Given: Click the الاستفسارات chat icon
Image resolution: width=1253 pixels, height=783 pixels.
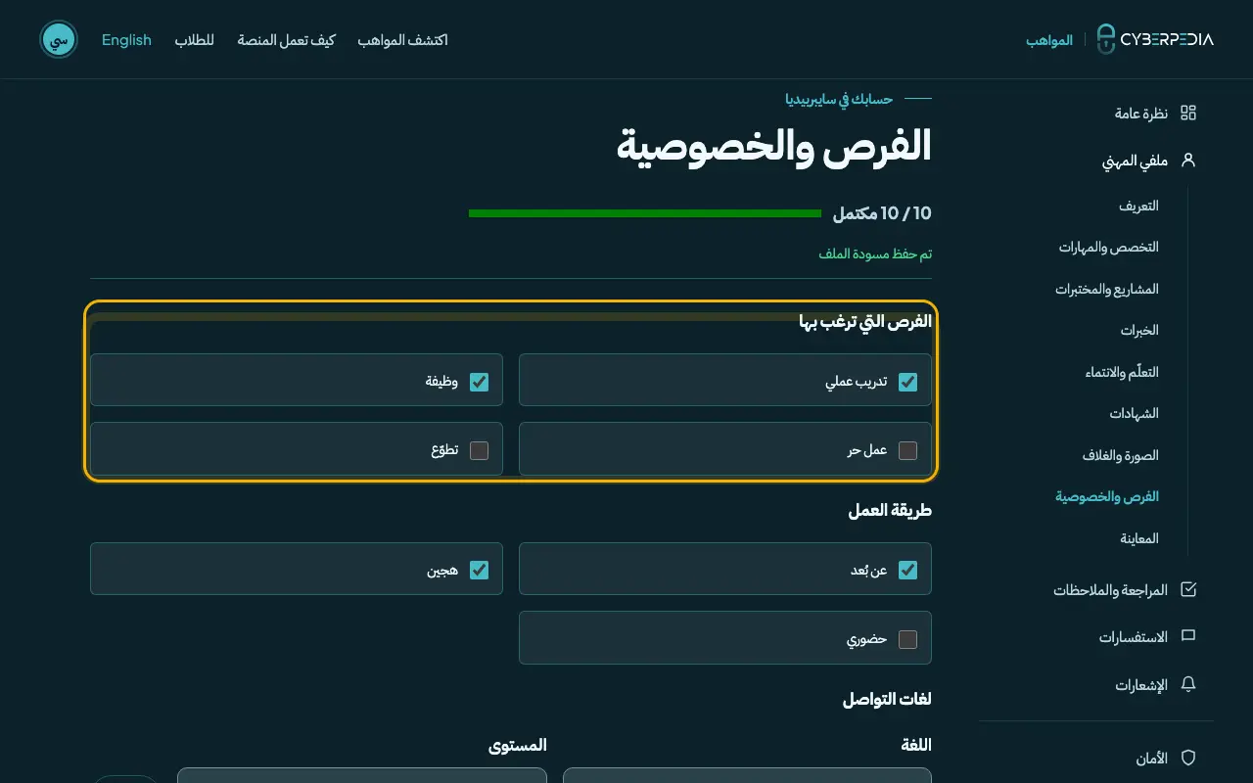Looking at the screenshot, I should tap(1188, 637).
